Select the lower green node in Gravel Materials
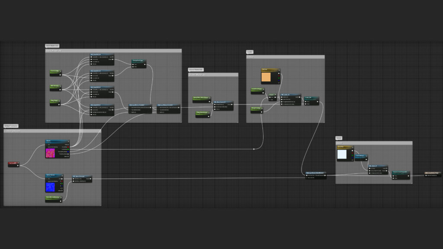443x249 pixels. (203, 114)
